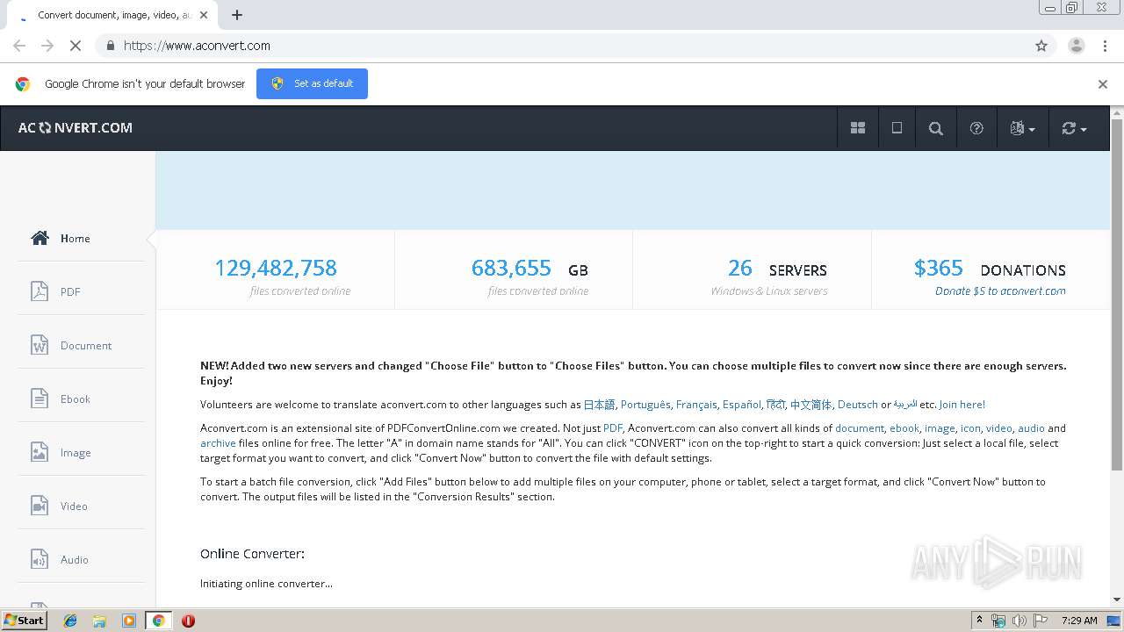Click the ebook page icon in sidebar

[x=40, y=399]
